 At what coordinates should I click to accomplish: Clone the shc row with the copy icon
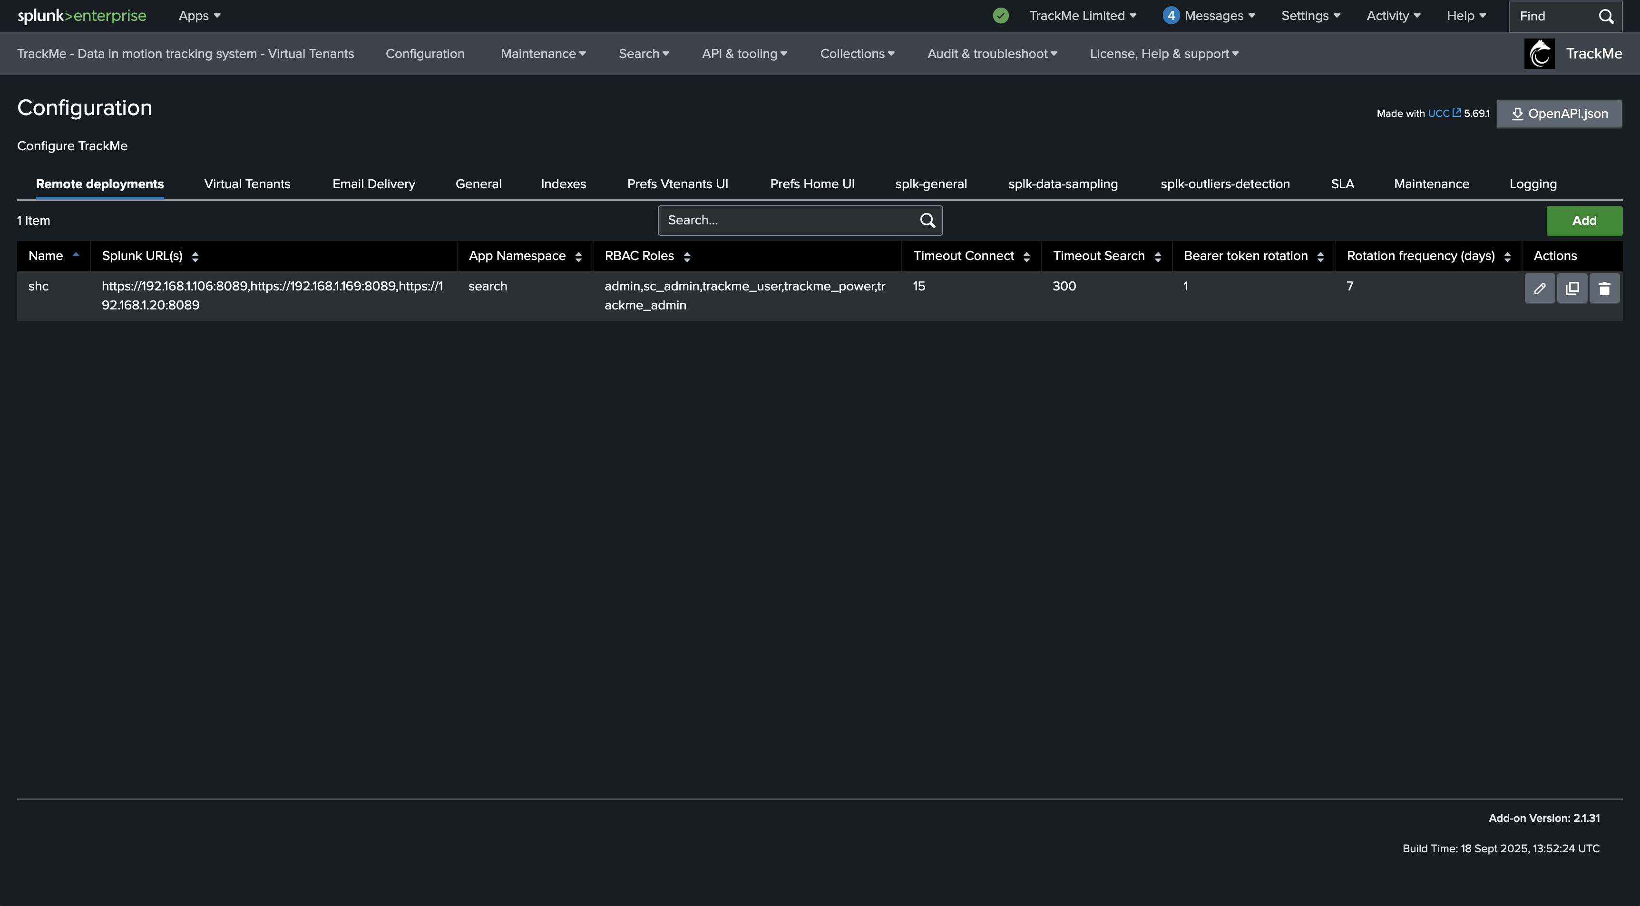pyautogui.click(x=1572, y=288)
